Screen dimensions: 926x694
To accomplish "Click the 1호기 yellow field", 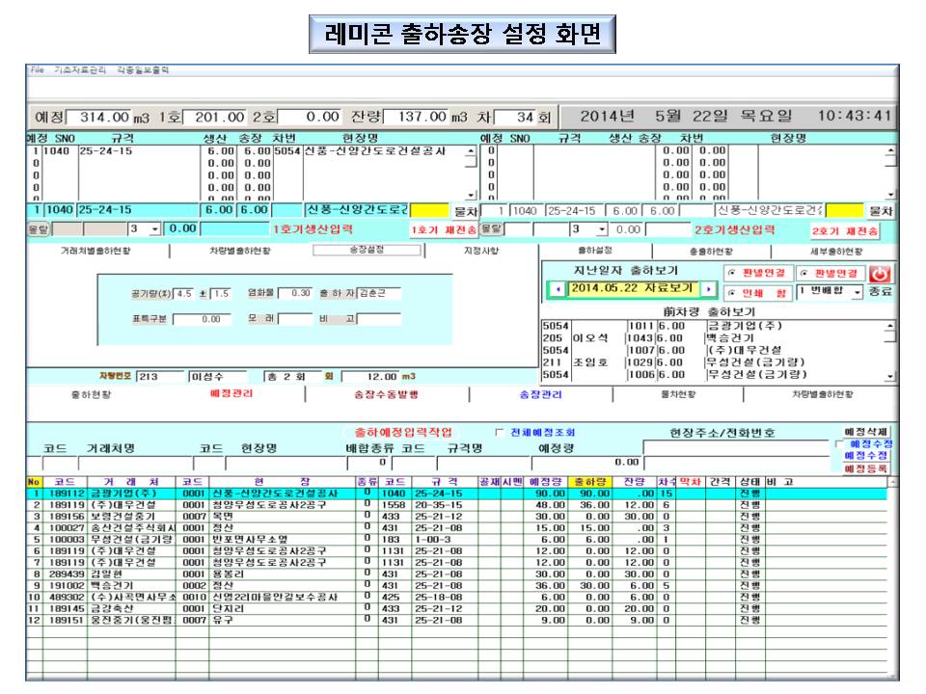I will point(428,211).
